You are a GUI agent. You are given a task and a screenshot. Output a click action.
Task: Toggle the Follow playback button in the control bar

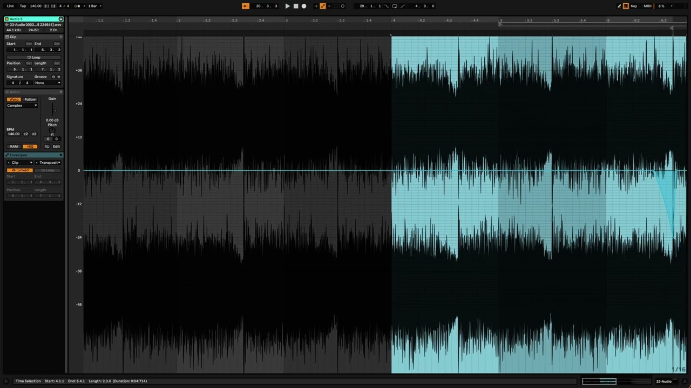click(x=246, y=6)
